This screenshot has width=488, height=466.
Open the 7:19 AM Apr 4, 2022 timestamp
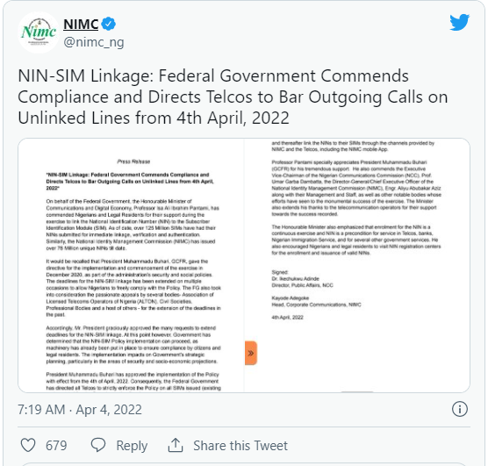pyautogui.click(x=80, y=409)
